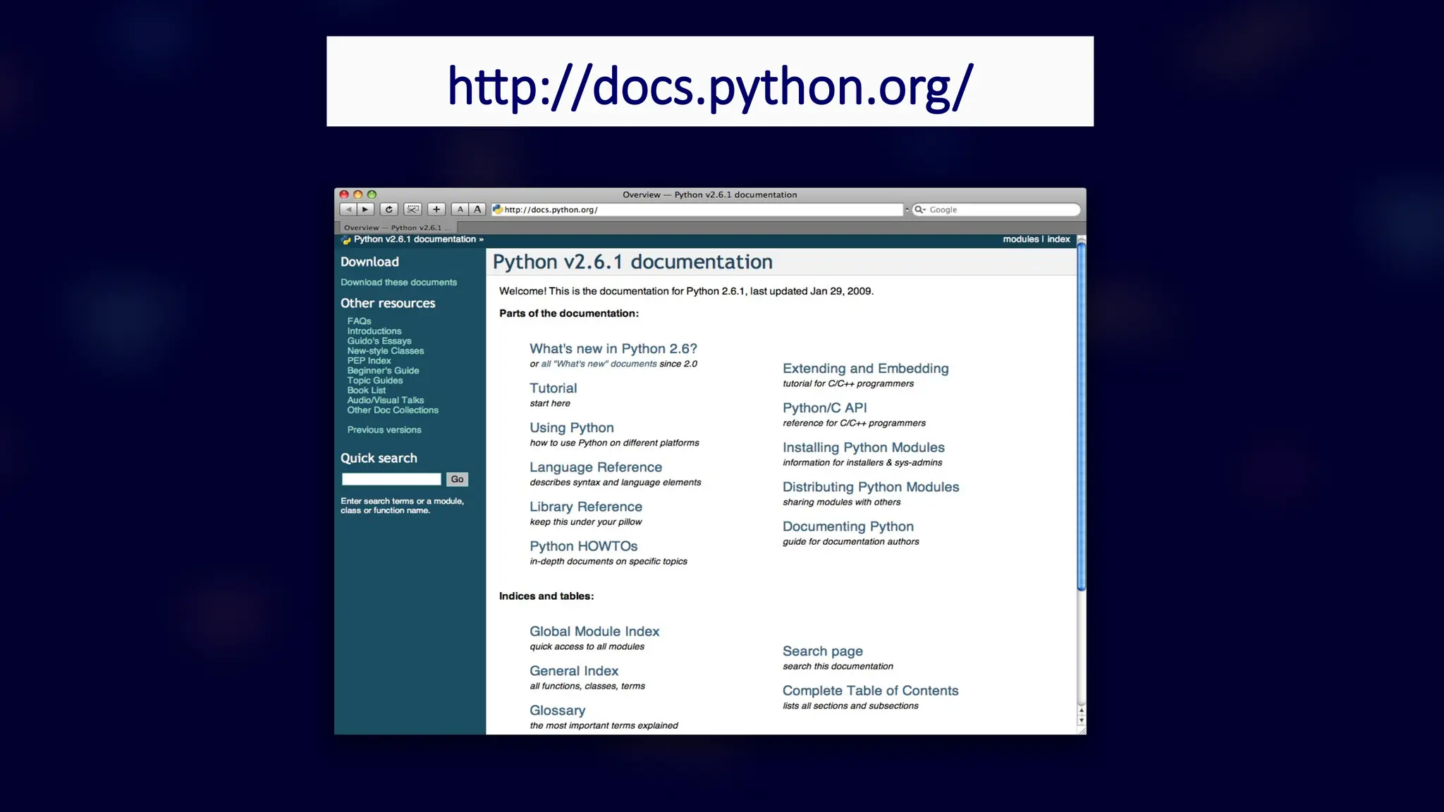Image resolution: width=1444 pixels, height=812 pixels.
Task: Open the Tutorial link
Action: tap(553, 388)
